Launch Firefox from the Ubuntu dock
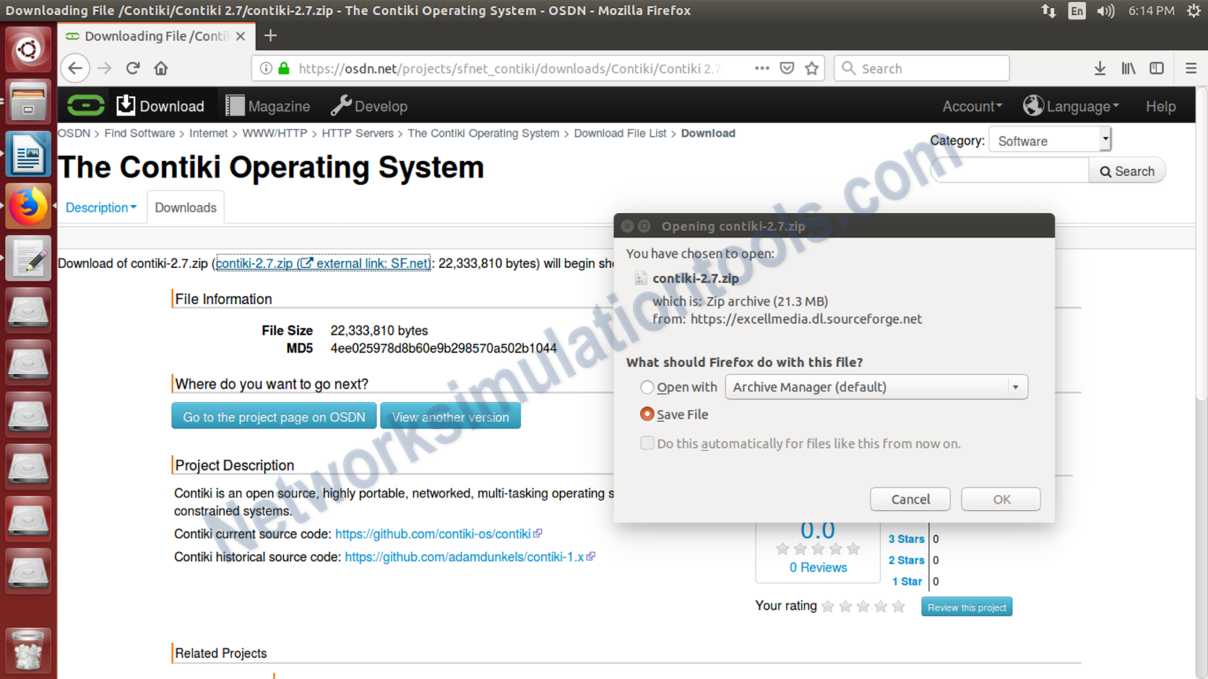The width and height of the screenshot is (1208, 679). click(x=28, y=207)
